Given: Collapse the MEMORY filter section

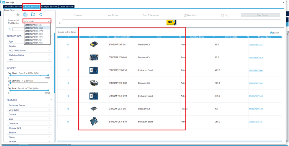Looking at the screenshot, I should (x=51, y=68).
